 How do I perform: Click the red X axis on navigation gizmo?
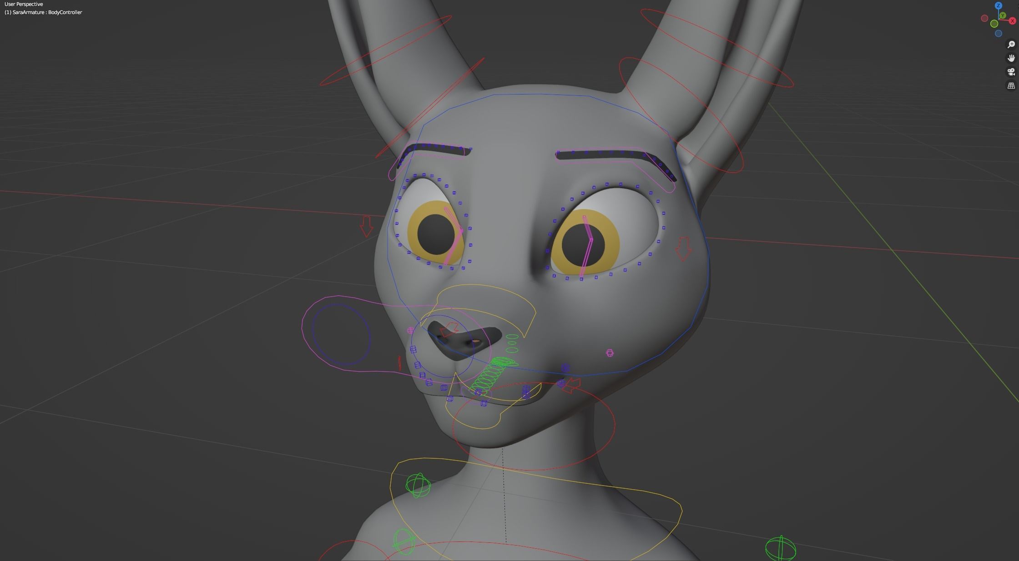(x=1013, y=21)
